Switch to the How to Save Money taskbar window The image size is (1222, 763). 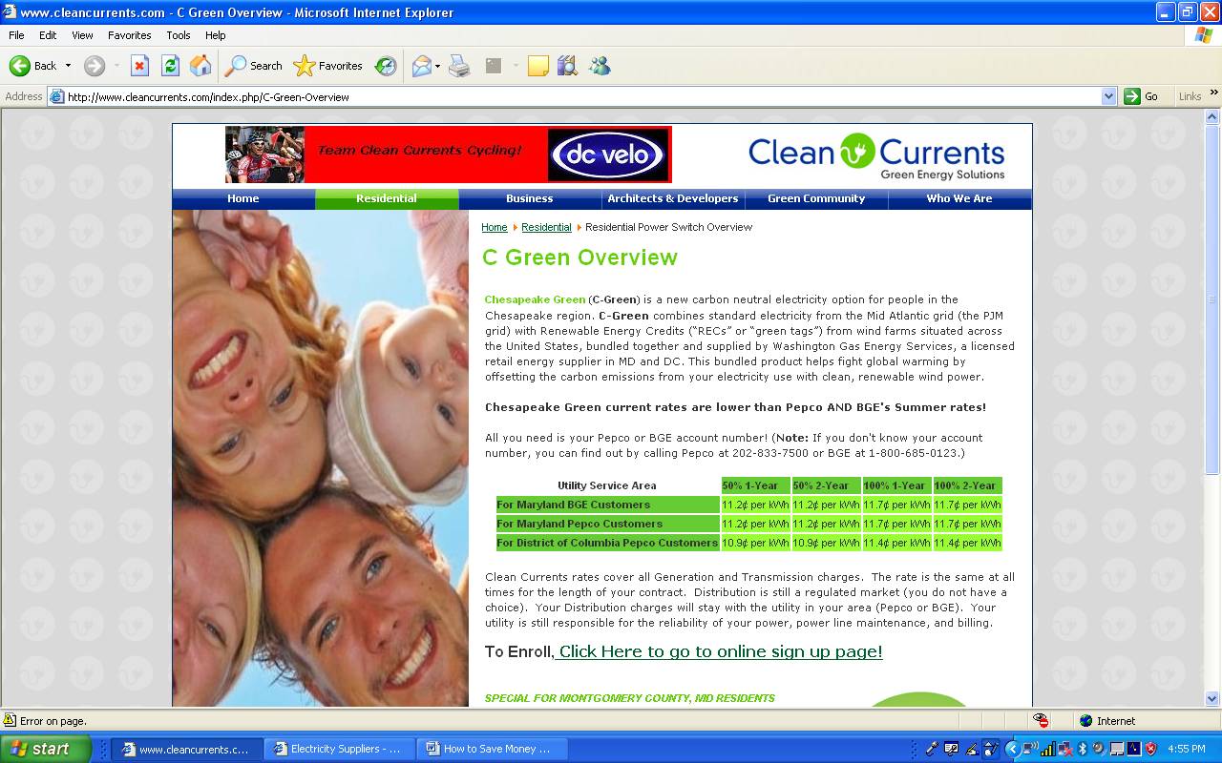(x=494, y=749)
